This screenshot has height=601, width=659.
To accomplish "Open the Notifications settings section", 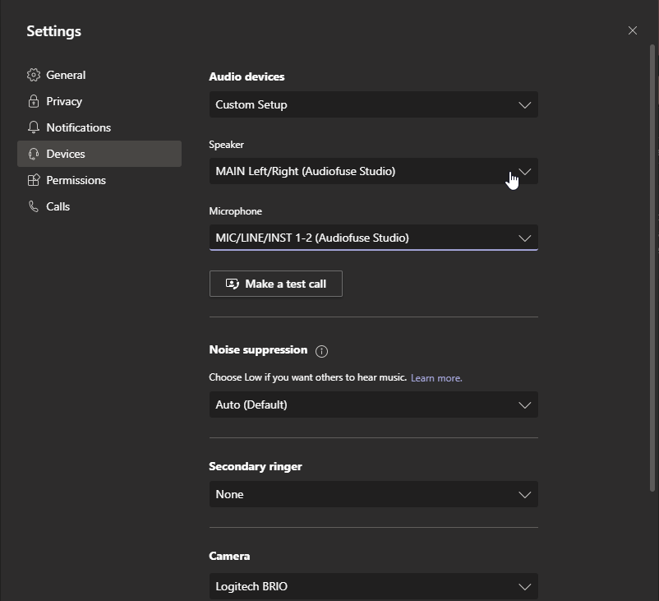I will pyautogui.click(x=78, y=127).
